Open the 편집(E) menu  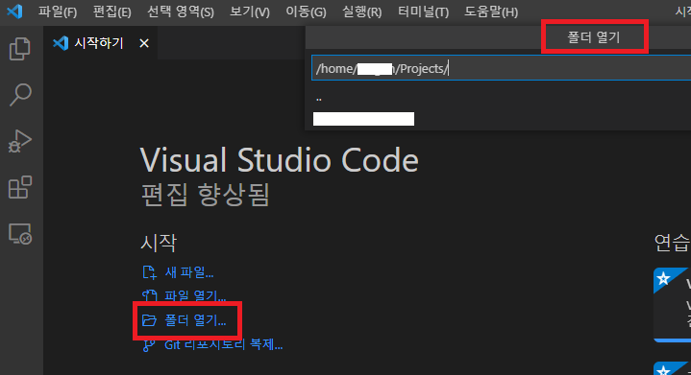pyautogui.click(x=111, y=12)
